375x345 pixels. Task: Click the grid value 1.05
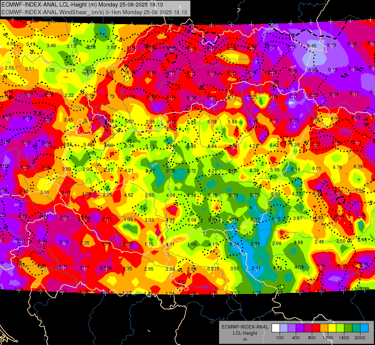pyautogui.click(x=50, y=70)
